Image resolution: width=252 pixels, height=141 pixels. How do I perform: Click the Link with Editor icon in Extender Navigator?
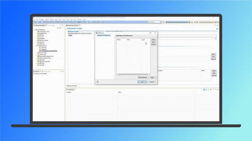60,28
